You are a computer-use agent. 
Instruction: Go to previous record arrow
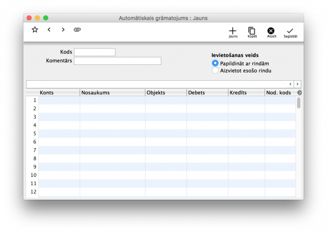[x=49, y=29]
